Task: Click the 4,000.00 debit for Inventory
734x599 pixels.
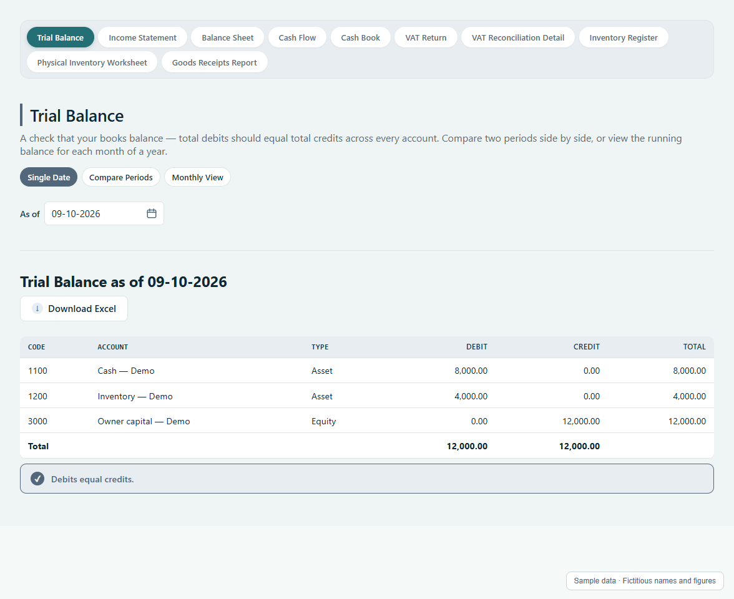Action: tap(471, 396)
